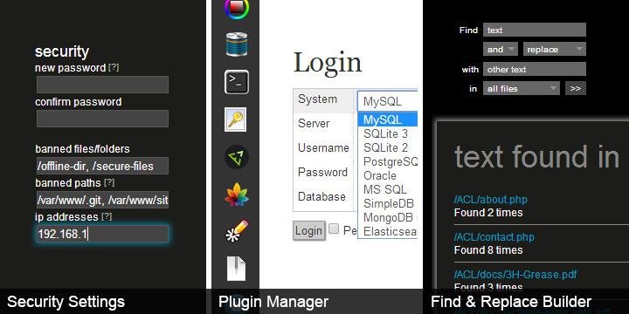Click help mark beside ip addresses
Viewport: 629px width, 314px height.
[x=107, y=216]
